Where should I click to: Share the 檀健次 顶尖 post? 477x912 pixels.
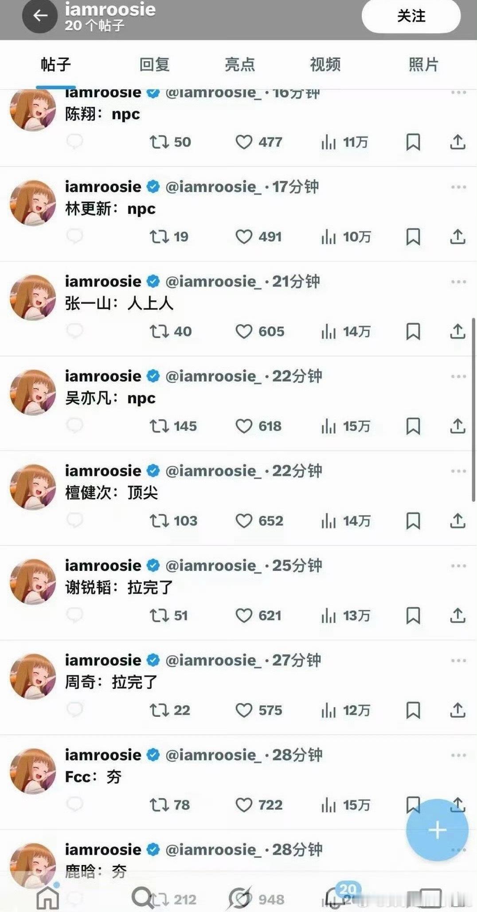[x=457, y=520]
